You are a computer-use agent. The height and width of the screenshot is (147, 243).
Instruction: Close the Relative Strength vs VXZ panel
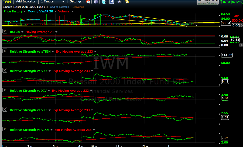click(5, 110)
